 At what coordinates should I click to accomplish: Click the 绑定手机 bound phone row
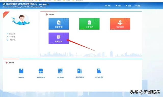(11, 40)
